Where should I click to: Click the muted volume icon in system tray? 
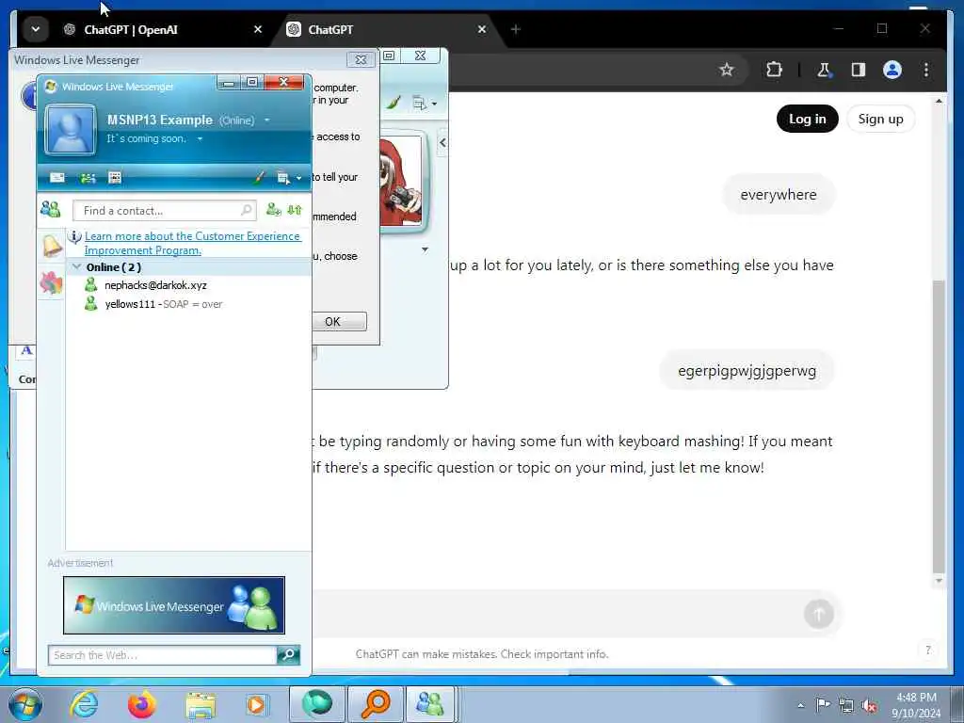869,705
